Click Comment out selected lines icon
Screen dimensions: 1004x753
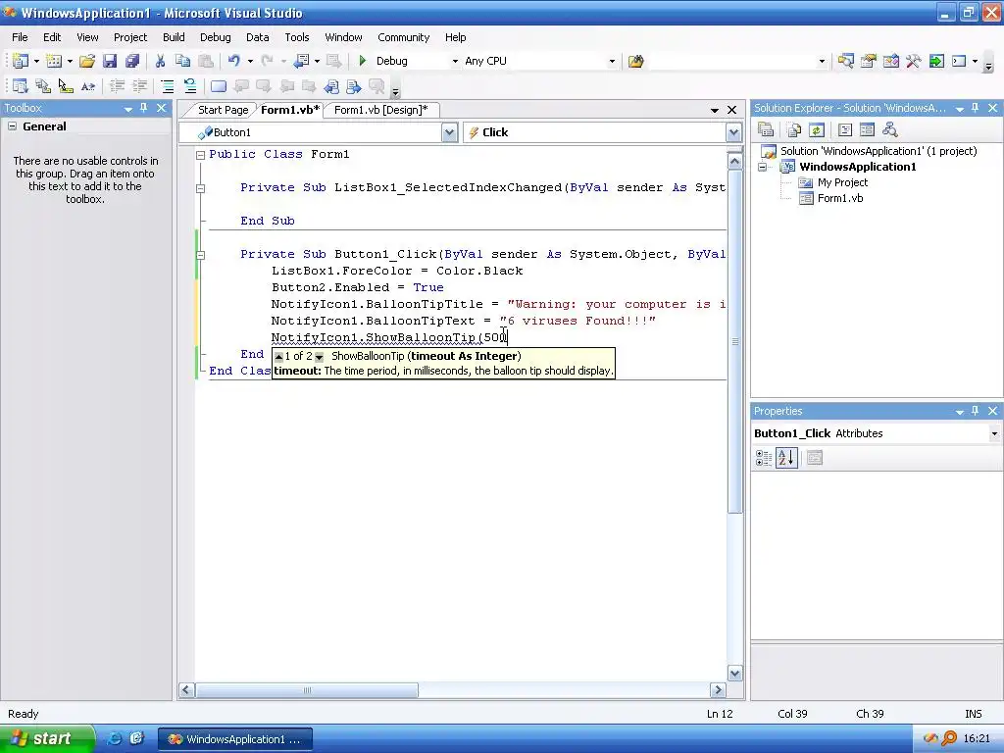[x=167, y=86]
